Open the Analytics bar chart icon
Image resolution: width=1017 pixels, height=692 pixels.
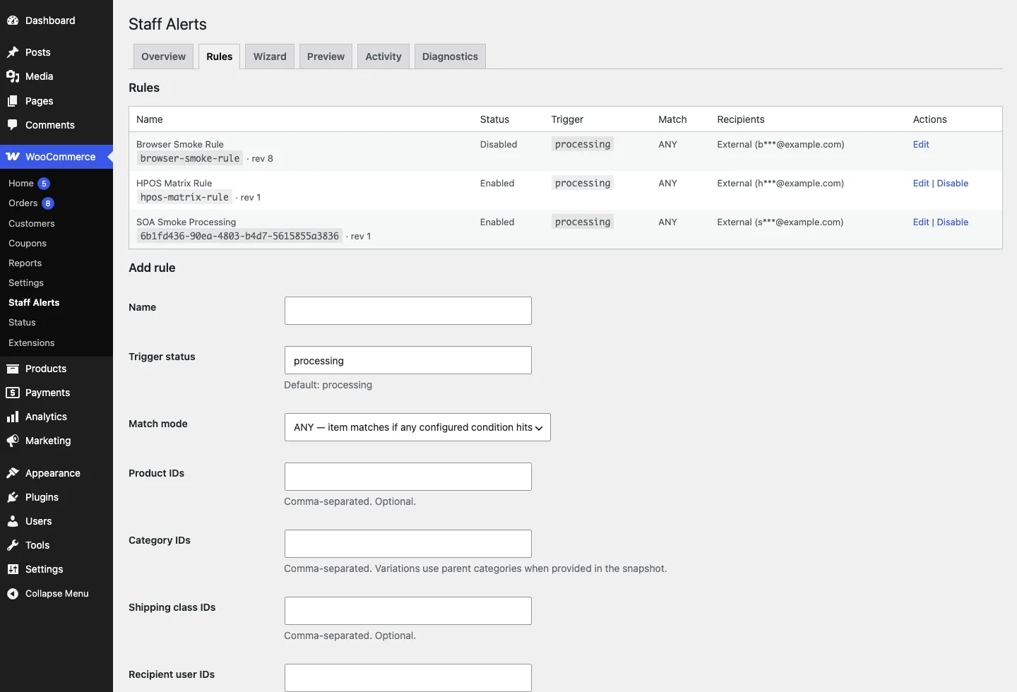[x=13, y=417]
